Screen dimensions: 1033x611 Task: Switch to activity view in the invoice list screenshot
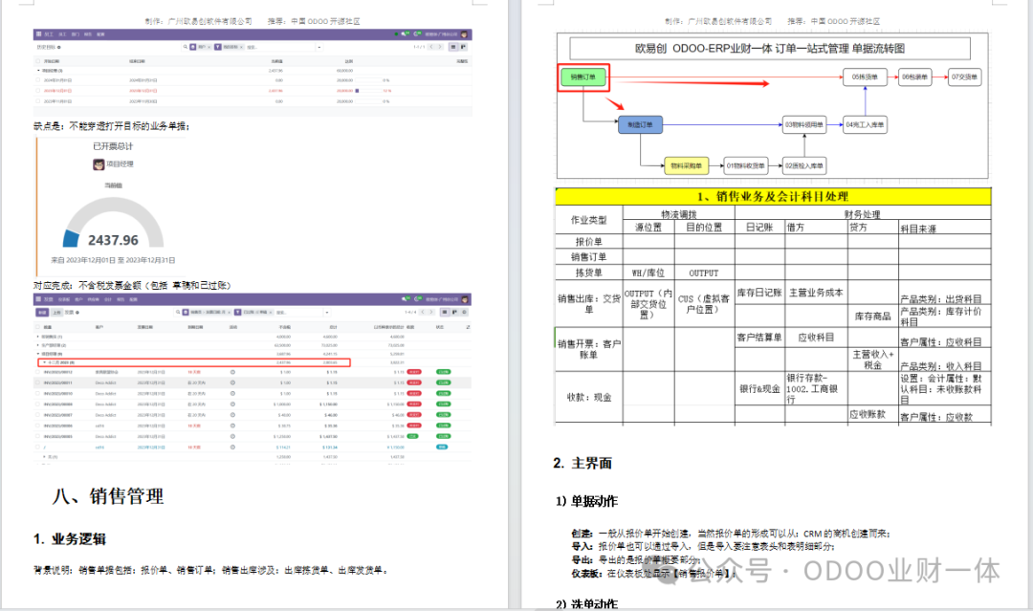click(464, 312)
